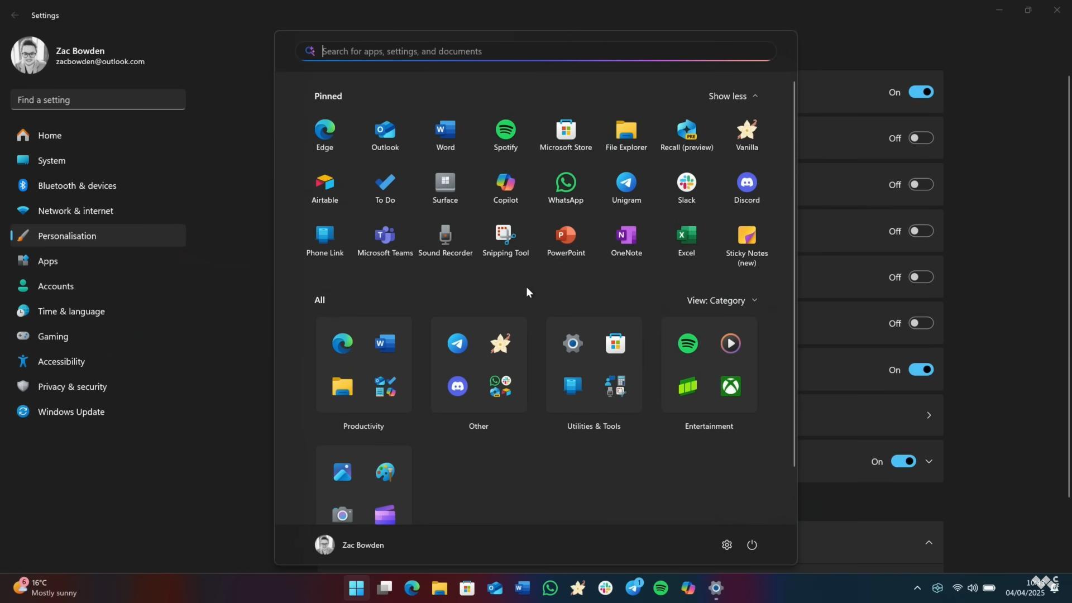Screen dimensions: 1072x603
Task: Open System settings page
Action: point(98,161)
